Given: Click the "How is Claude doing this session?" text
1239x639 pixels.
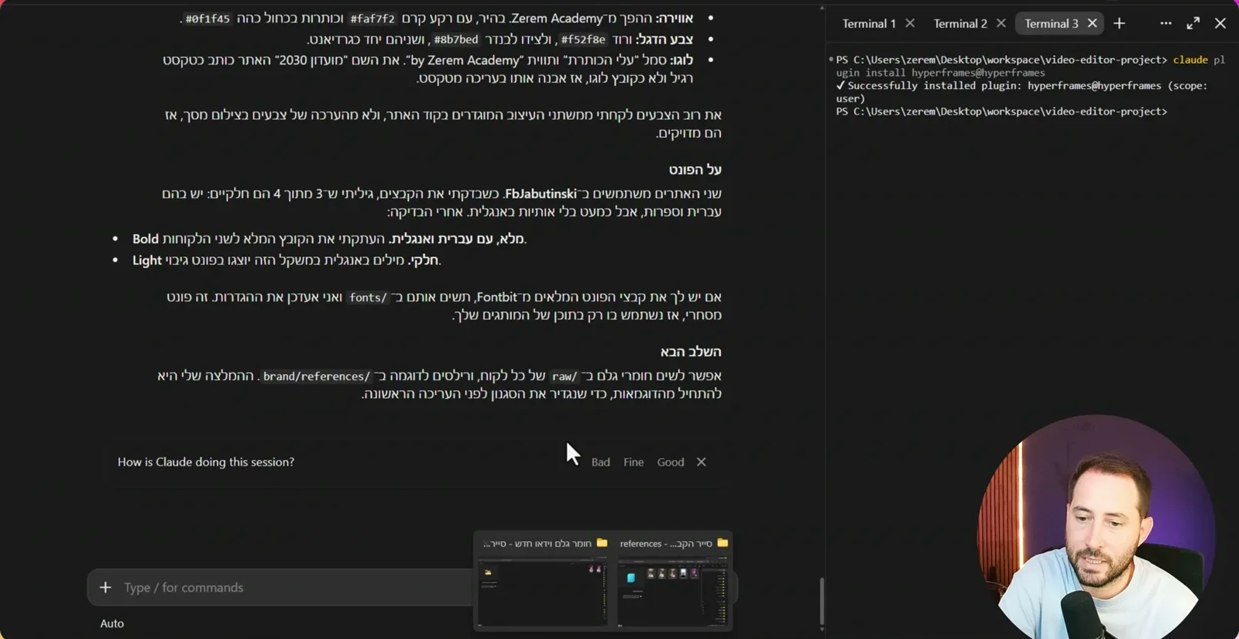Looking at the screenshot, I should coord(206,462).
